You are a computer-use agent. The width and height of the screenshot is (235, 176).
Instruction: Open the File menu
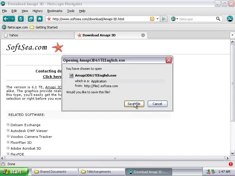coord(4,11)
